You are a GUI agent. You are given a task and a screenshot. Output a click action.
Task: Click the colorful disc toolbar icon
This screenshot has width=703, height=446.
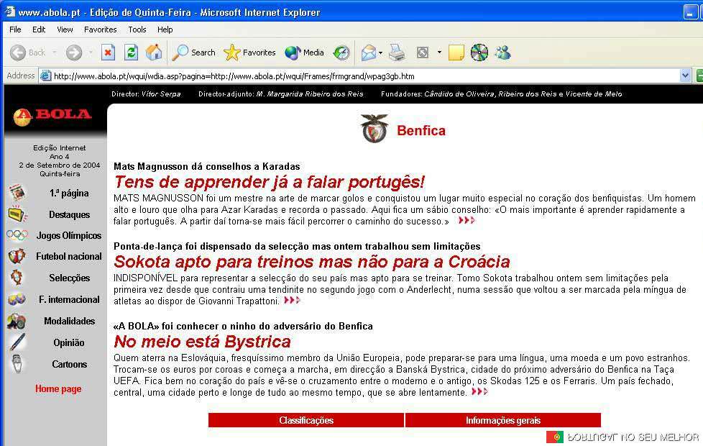[x=479, y=53]
